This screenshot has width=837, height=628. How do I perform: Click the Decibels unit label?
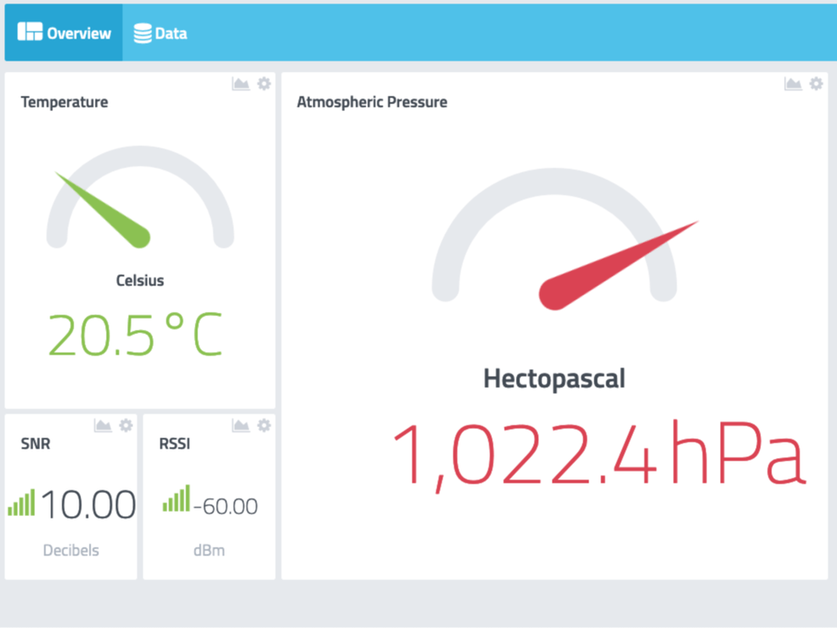pos(71,550)
